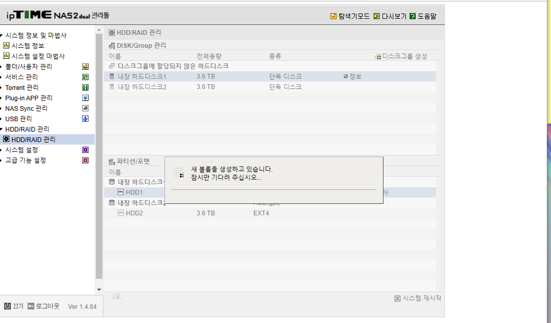Image resolution: width=551 pixels, height=323 pixels.
Task: Click the 정보 link for 내장 하드디스크1
Action: [352, 76]
